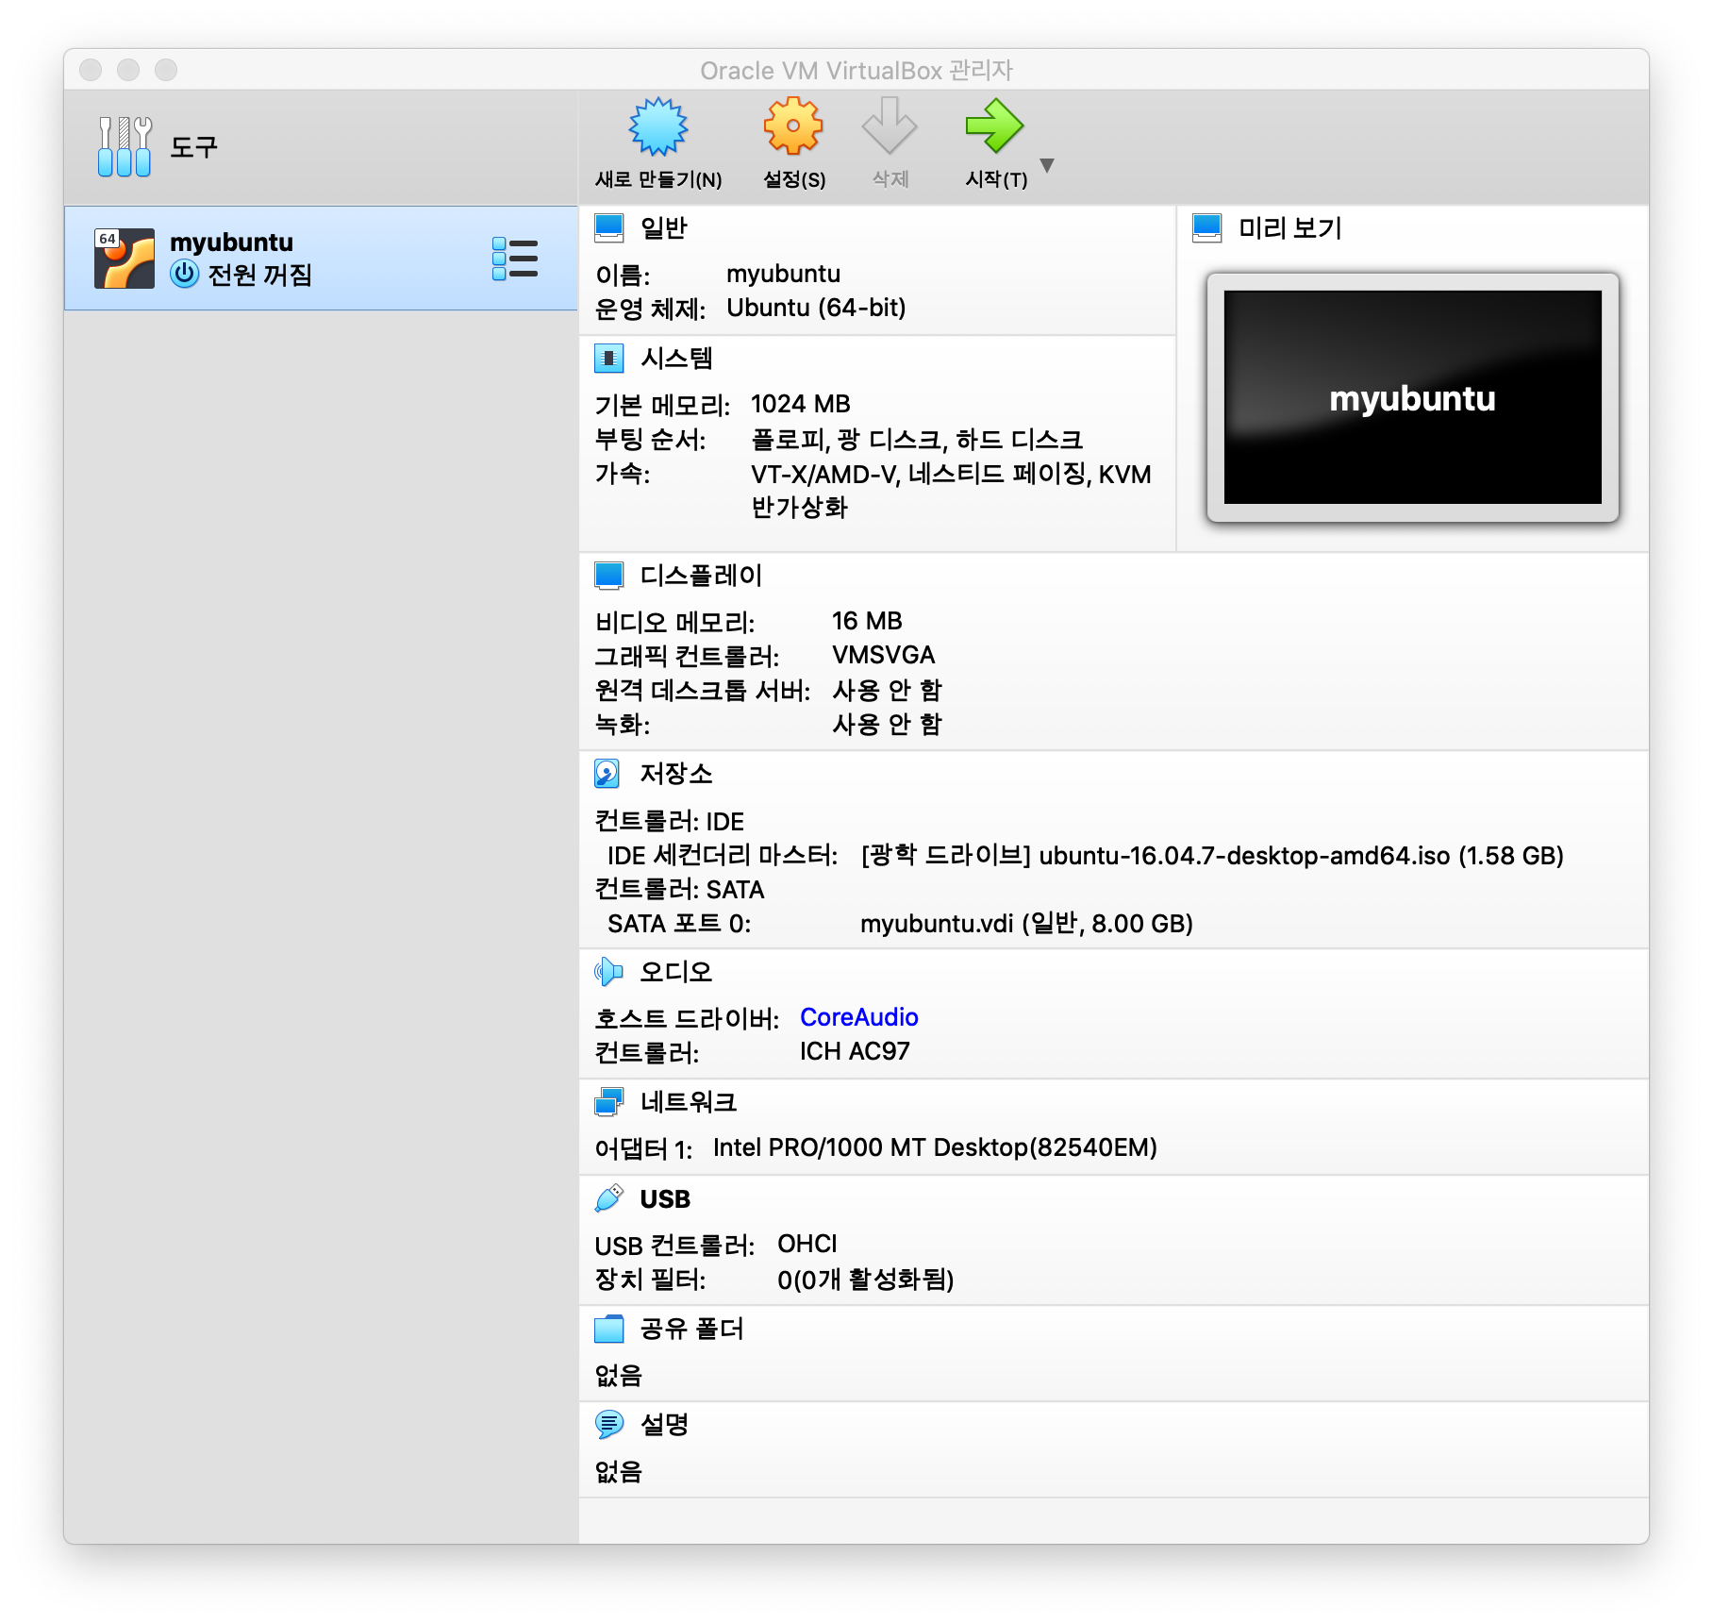Click the 도구 label in sidebar
Image resolution: width=1713 pixels, height=1623 pixels.
[x=193, y=146]
